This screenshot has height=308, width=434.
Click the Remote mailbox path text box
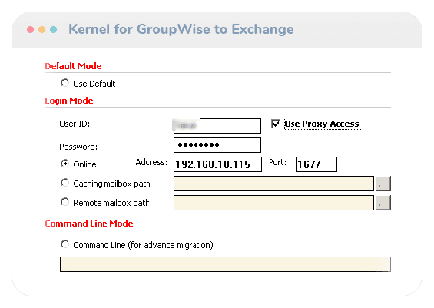click(x=273, y=203)
